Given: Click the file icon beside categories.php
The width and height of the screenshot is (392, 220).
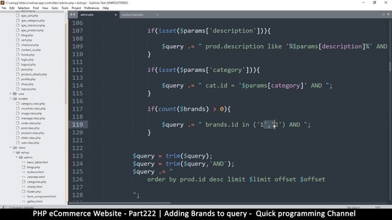Looking at the screenshot, I should 24,182.
